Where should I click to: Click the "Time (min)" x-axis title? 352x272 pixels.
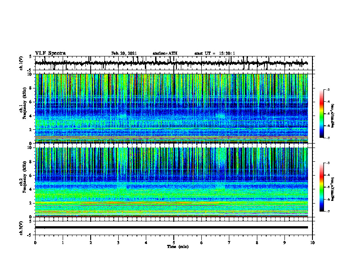(178, 247)
